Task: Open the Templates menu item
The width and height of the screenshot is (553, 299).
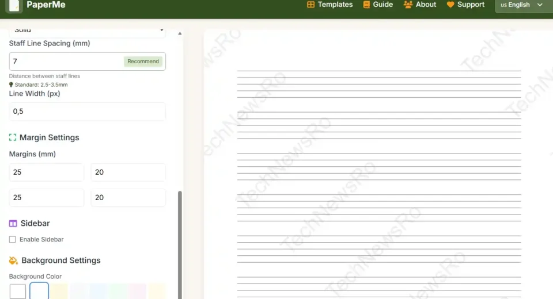Action: tap(335, 5)
